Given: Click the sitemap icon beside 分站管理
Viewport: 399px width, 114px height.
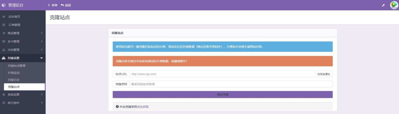Looking at the screenshot, I should pyautogui.click(x=4, y=50).
